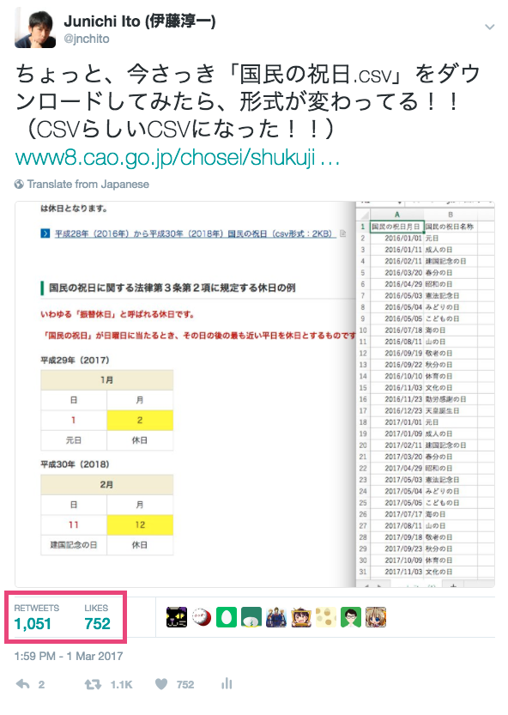
Task: Click Translate from Japanese
Action: pos(88,185)
